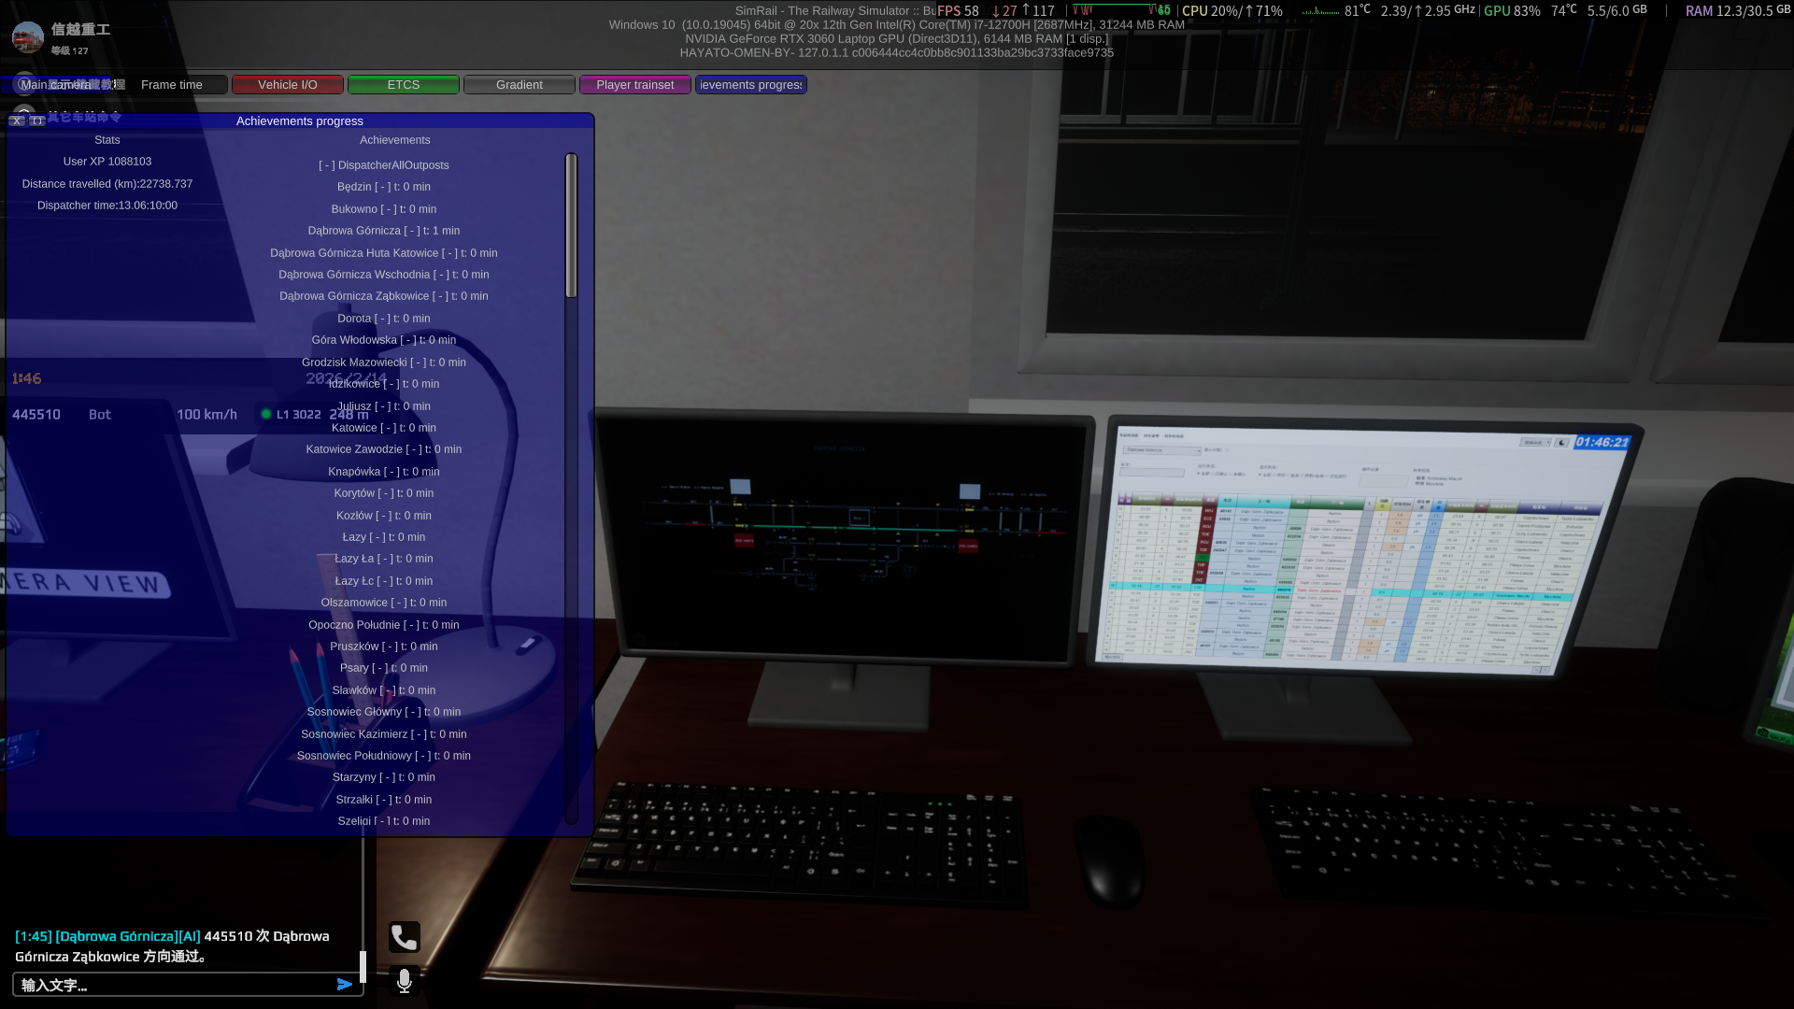The image size is (1794, 1009).
Task: Select the Olszamowice achievement row
Action: [384, 603]
